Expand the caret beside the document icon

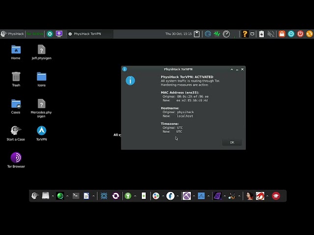[94, 196]
